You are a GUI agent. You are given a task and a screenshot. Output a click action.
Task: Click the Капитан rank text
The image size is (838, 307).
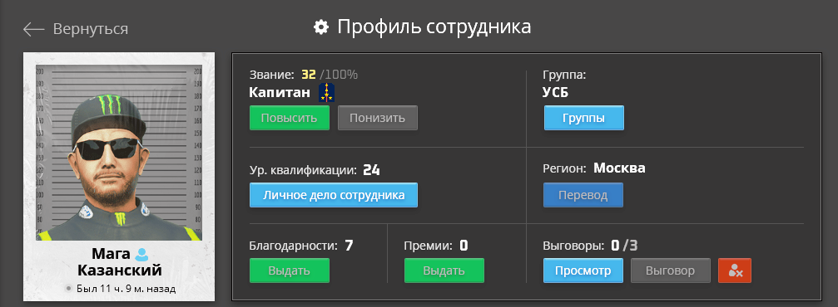coord(280,92)
